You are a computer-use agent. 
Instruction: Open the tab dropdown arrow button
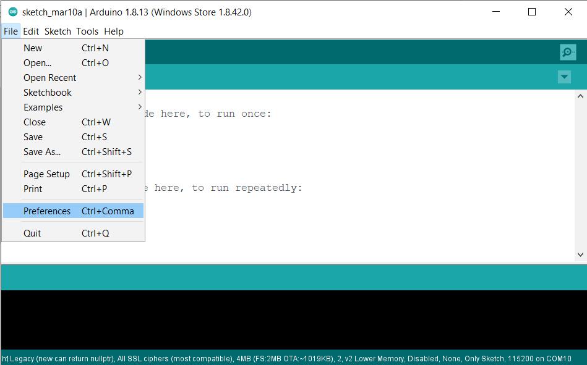564,77
